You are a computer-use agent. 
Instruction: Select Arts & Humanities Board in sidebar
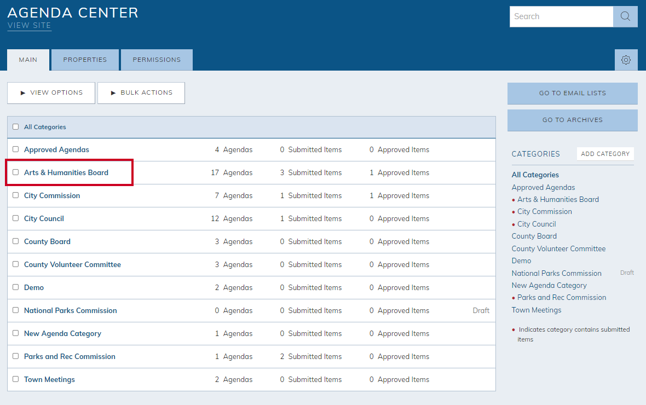click(x=558, y=199)
